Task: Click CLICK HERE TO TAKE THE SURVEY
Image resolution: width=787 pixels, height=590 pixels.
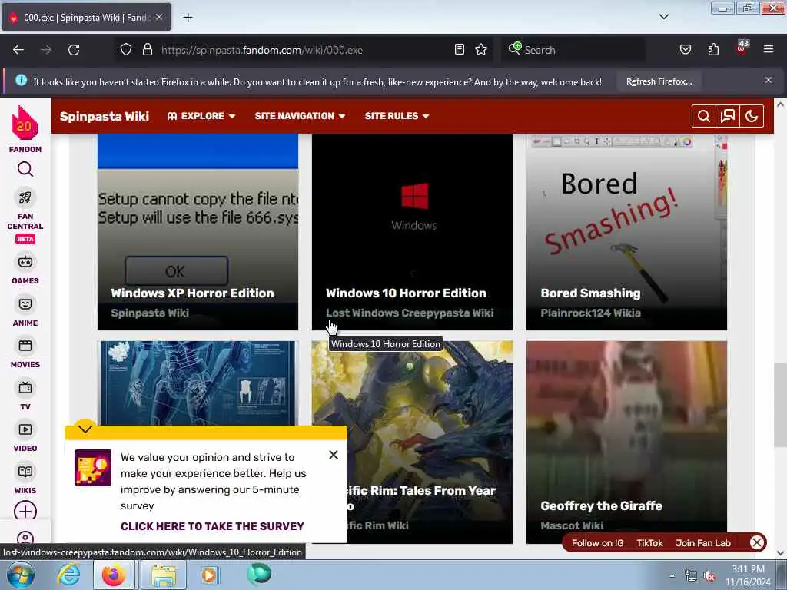Action: point(212,526)
